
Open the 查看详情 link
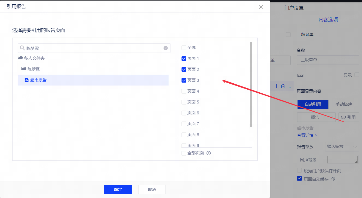pyautogui.click(x=307, y=135)
